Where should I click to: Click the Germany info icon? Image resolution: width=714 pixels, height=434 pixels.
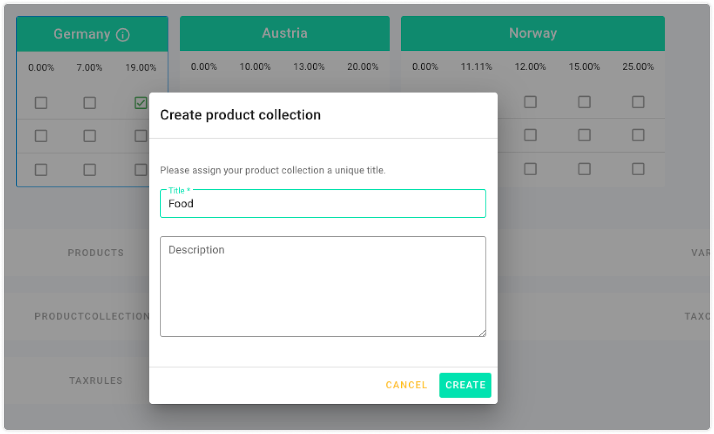click(123, 34)
